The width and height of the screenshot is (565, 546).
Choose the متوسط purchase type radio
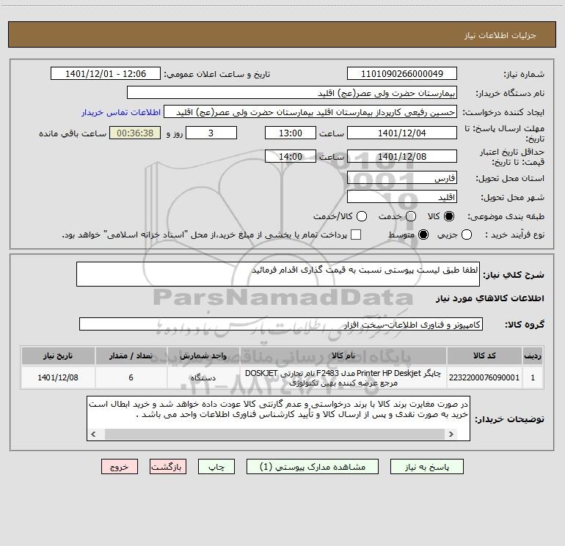tap(423, 235)
